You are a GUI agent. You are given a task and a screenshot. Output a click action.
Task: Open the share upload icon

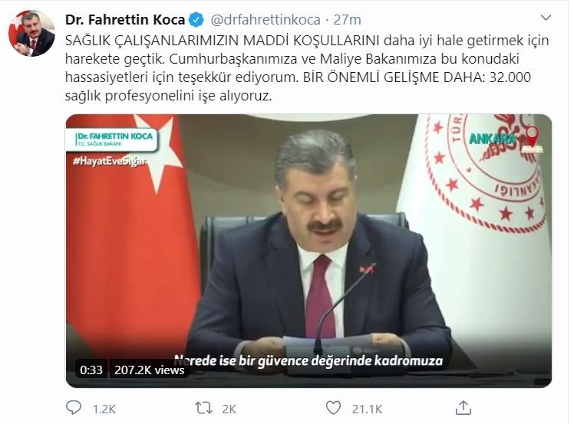[x=463, y=408]
